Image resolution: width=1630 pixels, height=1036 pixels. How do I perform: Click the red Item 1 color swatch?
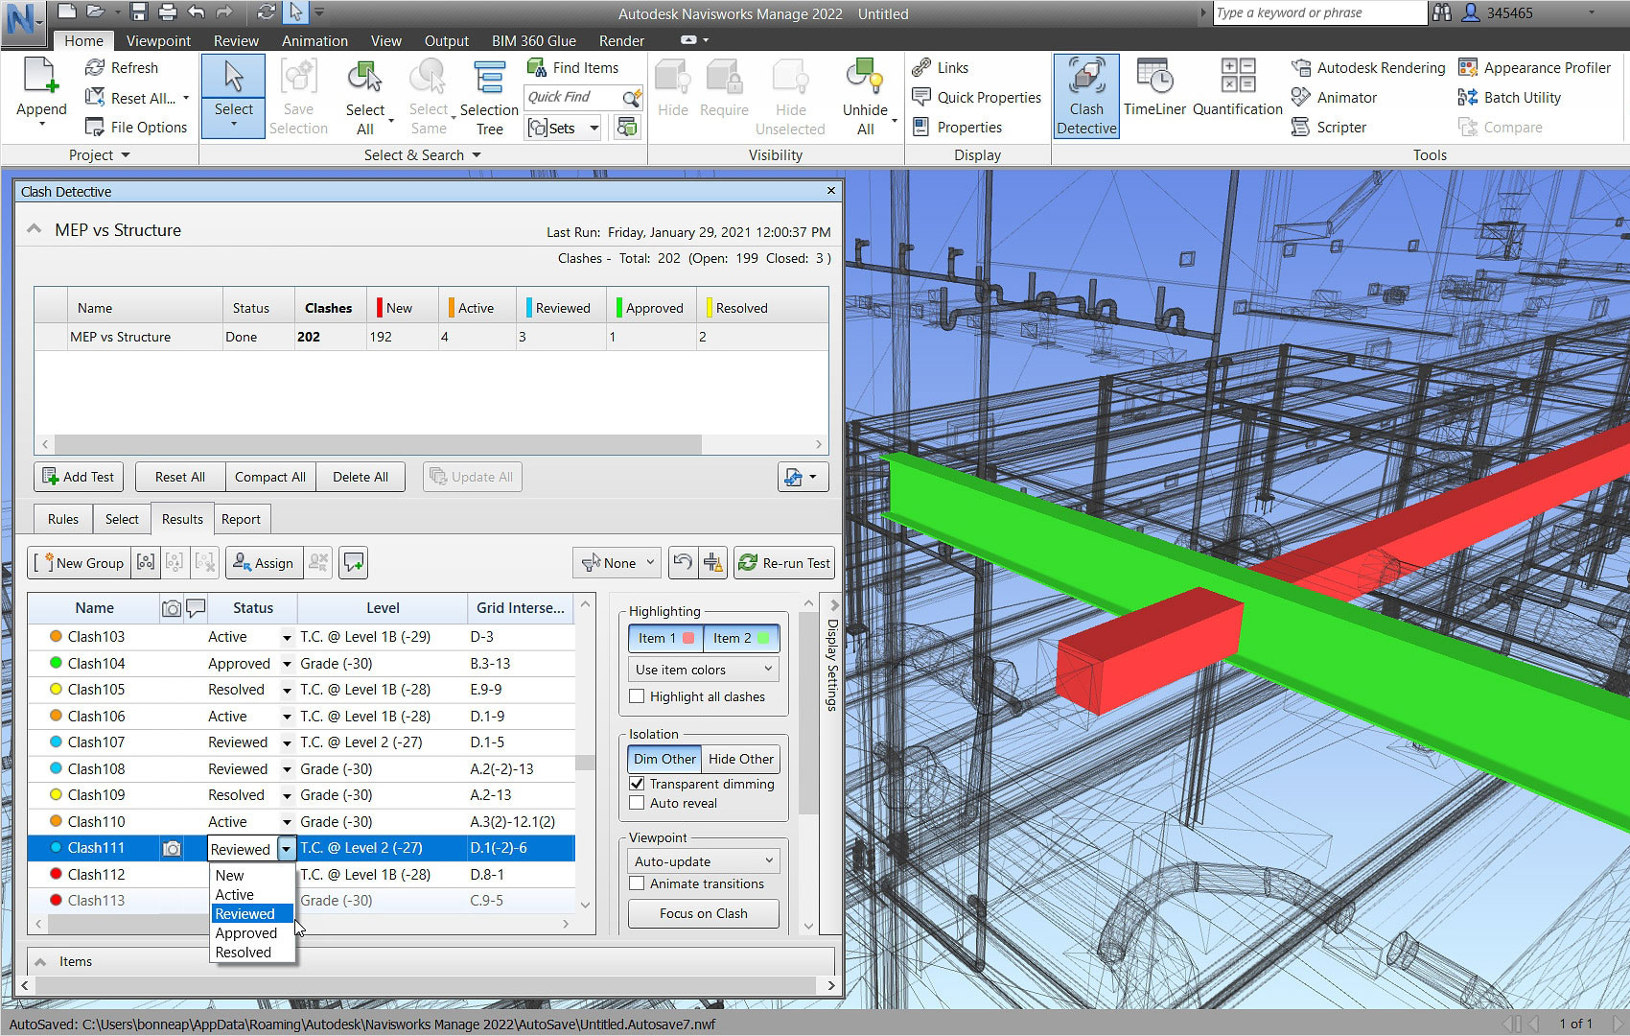click(688, 638)
